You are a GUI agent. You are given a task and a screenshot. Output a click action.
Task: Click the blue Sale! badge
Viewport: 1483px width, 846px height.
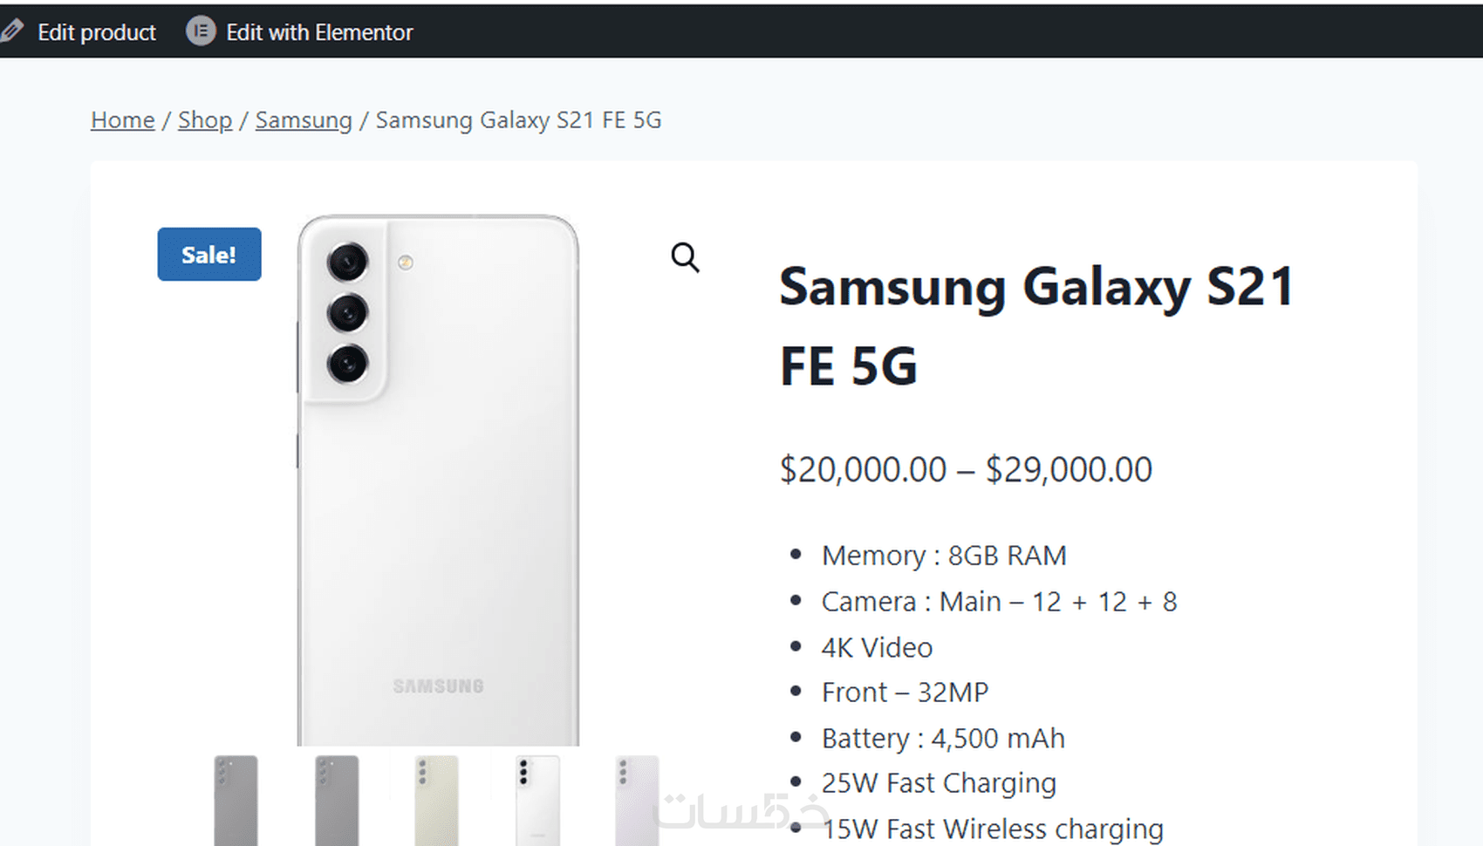(x=209, y=255)
